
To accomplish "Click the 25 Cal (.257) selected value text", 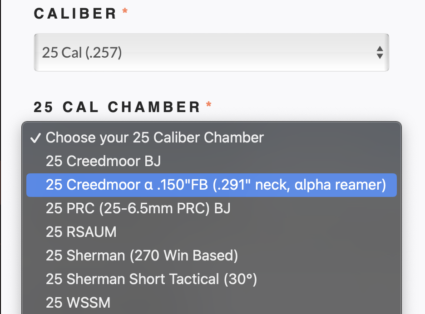I will (x=82, y=53).
